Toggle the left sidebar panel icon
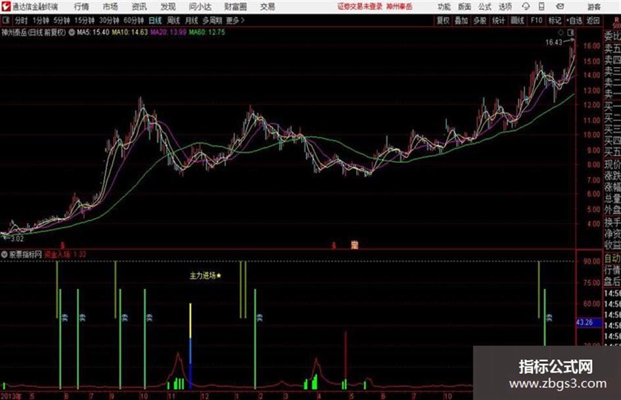 (5, 20)
